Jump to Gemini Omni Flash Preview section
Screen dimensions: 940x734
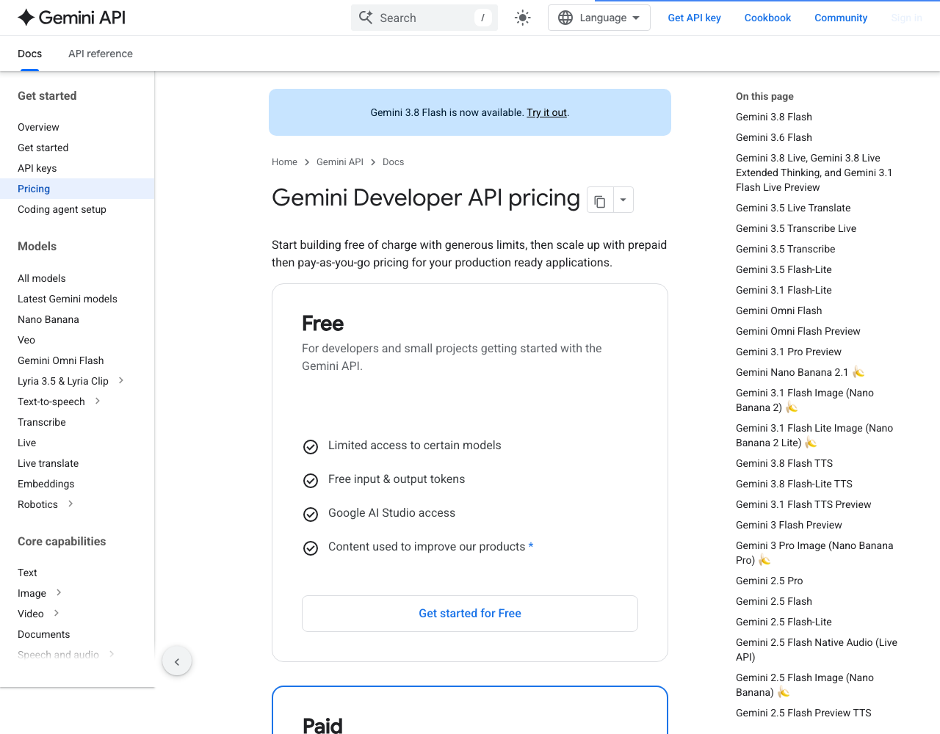click(x=798, y=331)
